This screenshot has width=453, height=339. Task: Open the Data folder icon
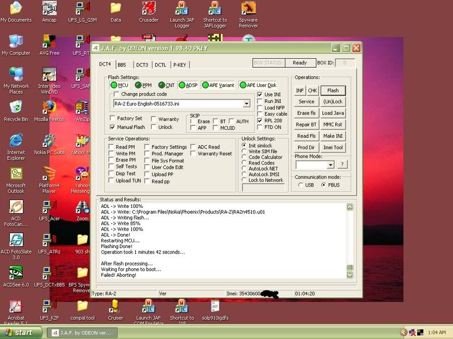coord(116,11)
